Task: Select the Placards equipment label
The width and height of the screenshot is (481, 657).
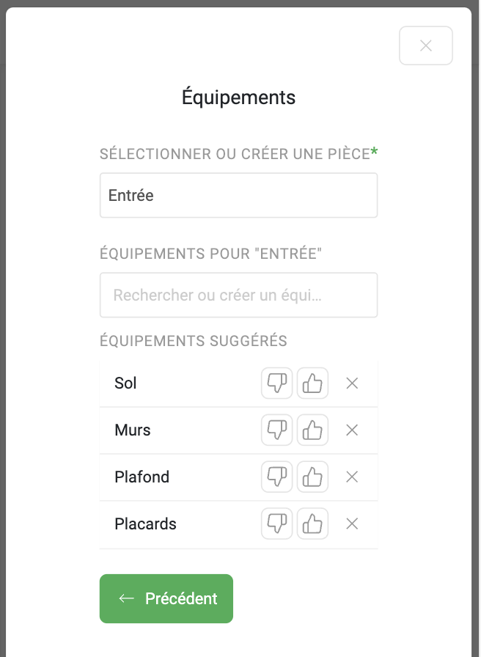Action: click(x=146, y=524)
